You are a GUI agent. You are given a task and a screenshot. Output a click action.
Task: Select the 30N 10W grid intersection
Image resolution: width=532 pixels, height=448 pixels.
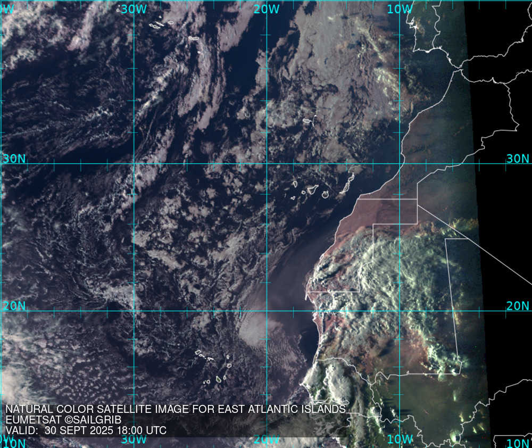(400, 164)
